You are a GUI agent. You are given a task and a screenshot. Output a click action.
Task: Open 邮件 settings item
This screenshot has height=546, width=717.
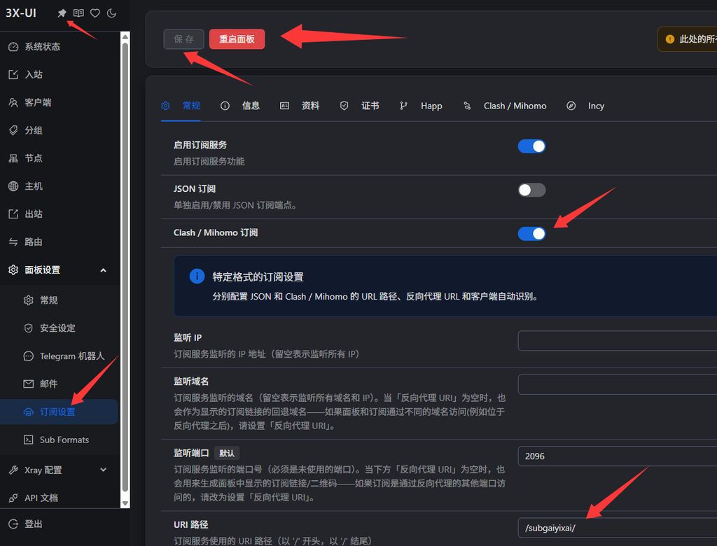click(60, 384)
